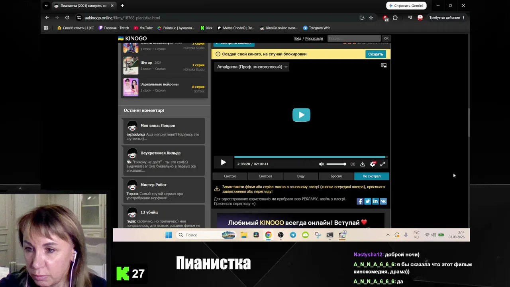The height and width of the screenshot is (287, 510).
Task: Click the address bar URL field
Action: [215, 18]
